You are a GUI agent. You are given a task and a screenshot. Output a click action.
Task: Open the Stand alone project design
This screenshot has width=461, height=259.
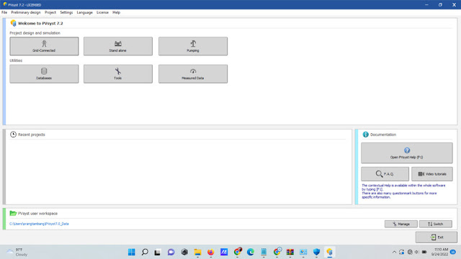click(118, 46)
